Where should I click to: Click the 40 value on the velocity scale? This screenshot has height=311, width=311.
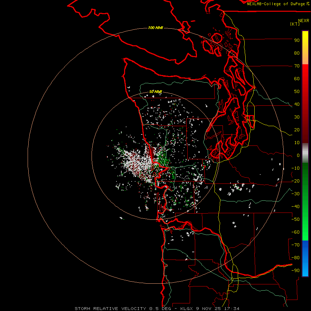click(297, 104)
